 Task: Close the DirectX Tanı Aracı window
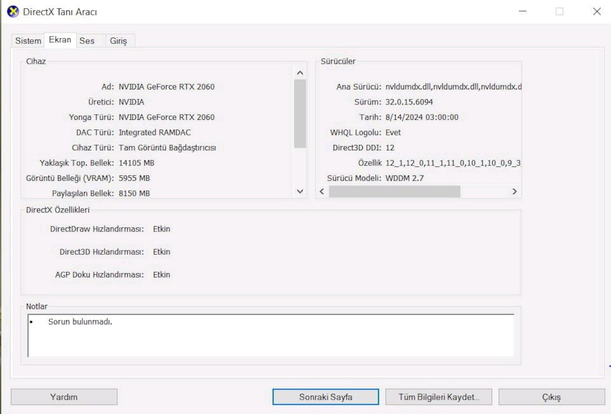click(x=597, y=11)
